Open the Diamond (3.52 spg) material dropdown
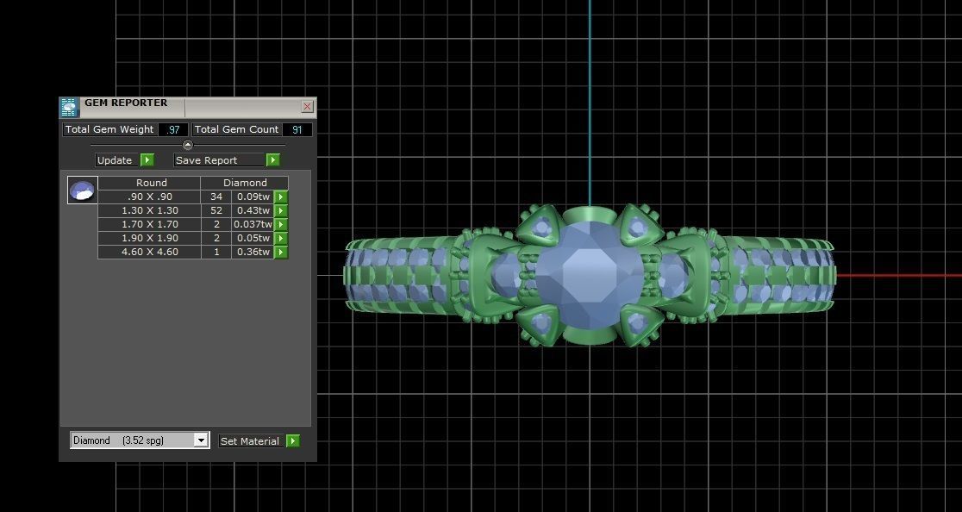This screenshot has height=512, width=962. pos(201,440)
